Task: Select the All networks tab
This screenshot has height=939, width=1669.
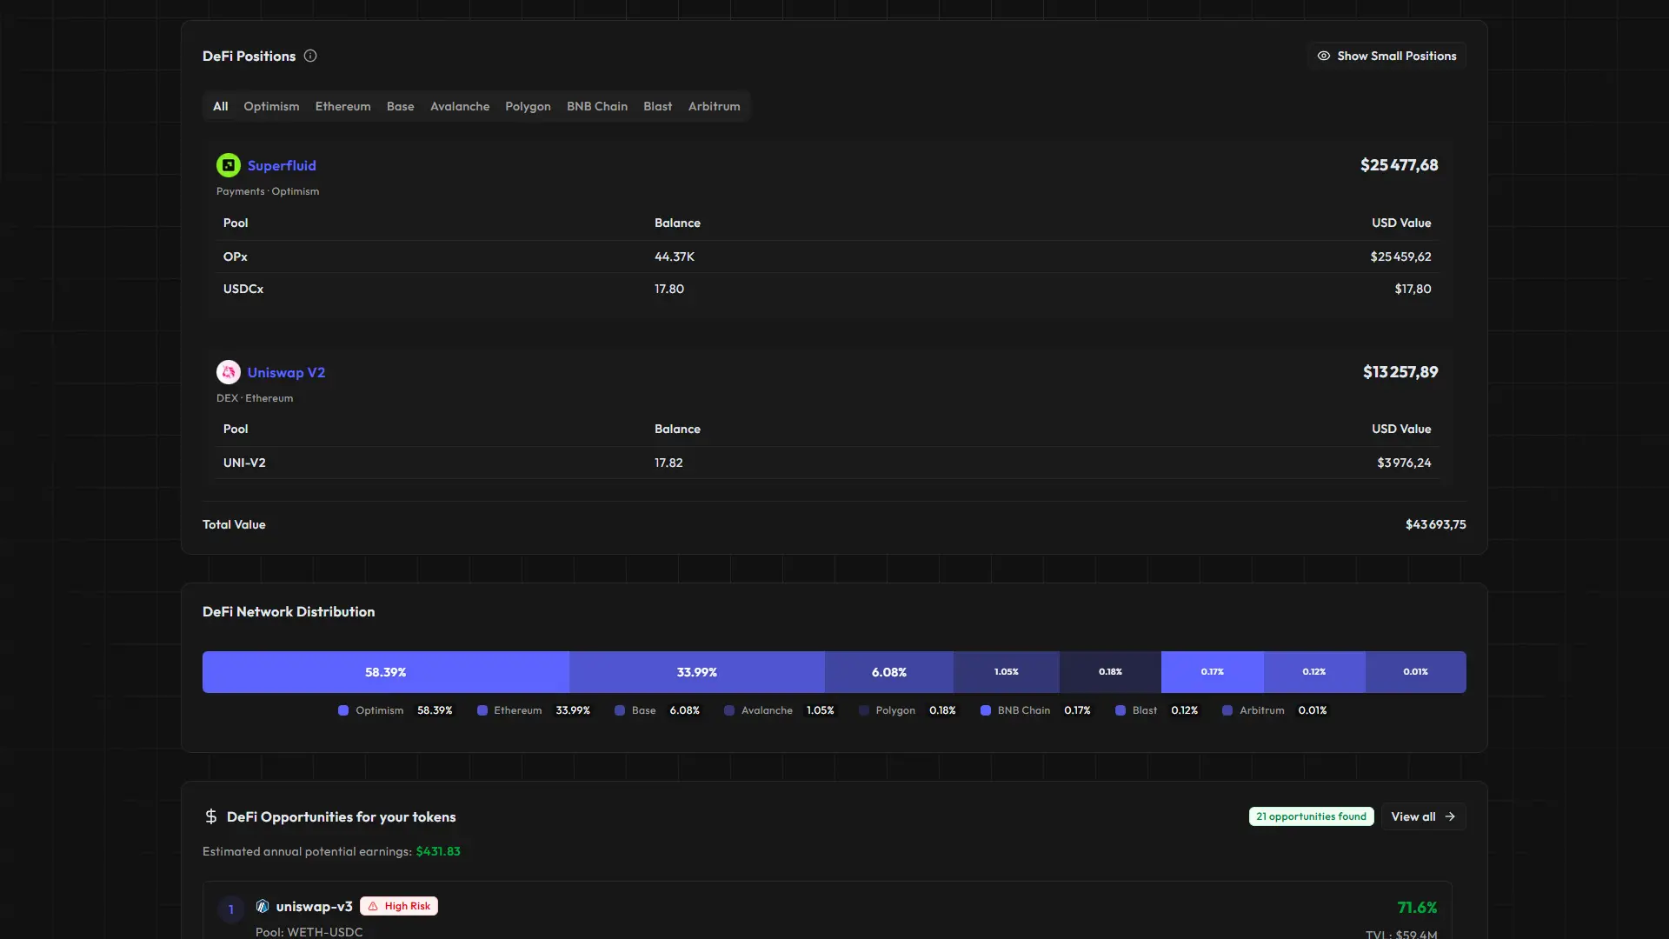Action: 219,106
